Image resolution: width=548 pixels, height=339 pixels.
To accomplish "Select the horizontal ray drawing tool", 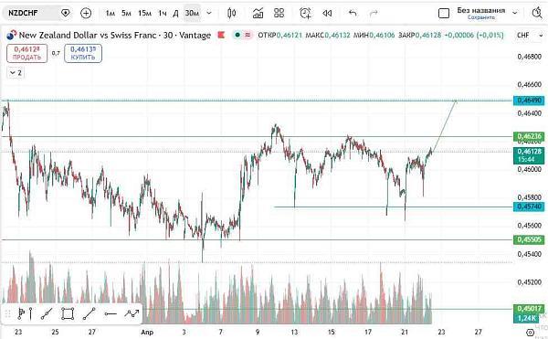I will 111,313.
